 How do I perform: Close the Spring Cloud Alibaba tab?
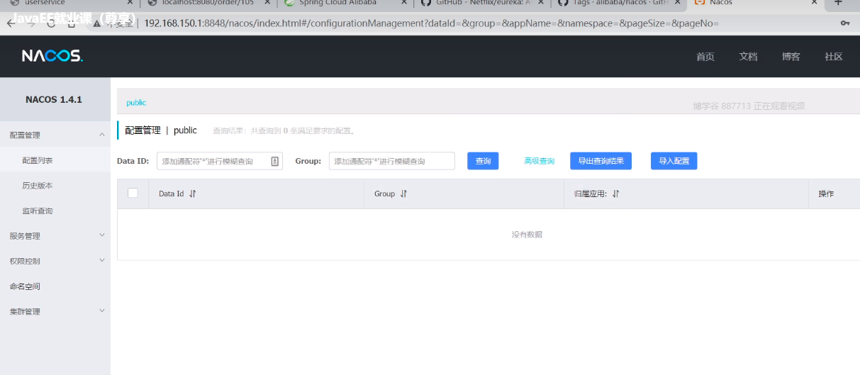point(404,3)
